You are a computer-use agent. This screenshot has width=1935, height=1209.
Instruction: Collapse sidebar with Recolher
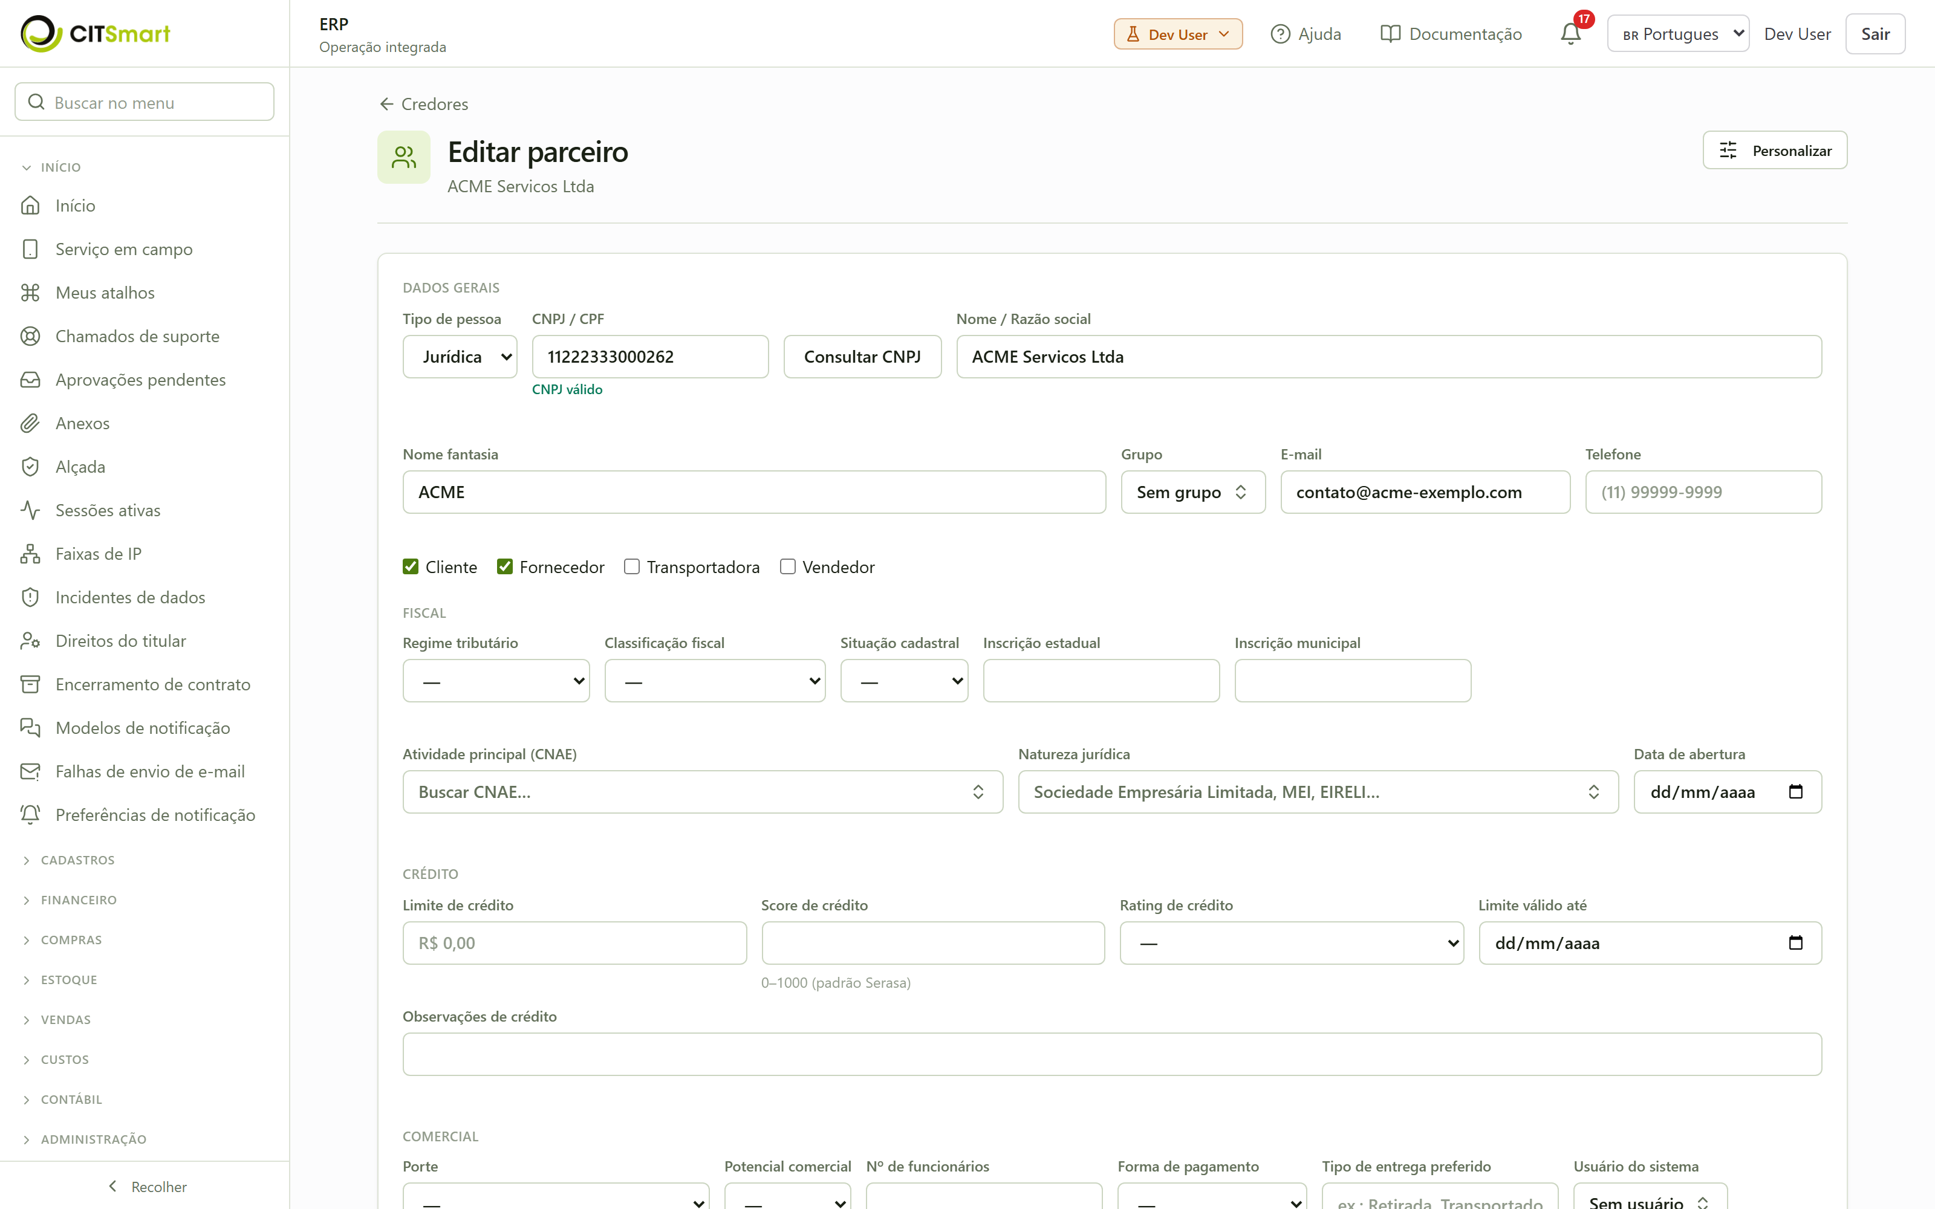click(146, 1187)
